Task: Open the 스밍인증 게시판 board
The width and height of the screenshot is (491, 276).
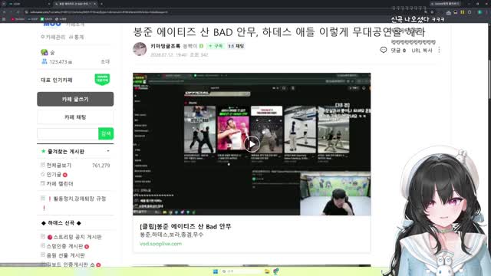Action: pyautogui.click(x=64, y=246)
